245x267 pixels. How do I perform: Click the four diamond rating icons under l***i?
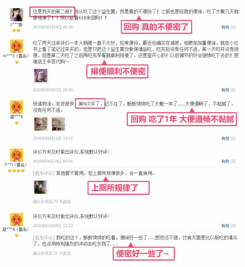[16, 171]
